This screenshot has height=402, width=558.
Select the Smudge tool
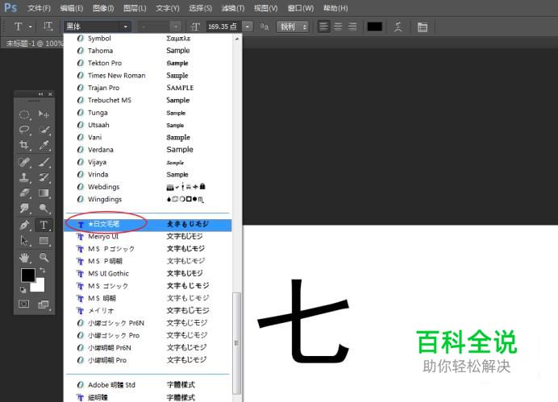24,208
